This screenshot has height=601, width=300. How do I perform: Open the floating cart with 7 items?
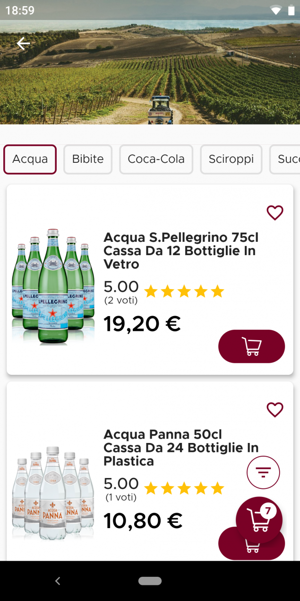[x=259, y=520]
